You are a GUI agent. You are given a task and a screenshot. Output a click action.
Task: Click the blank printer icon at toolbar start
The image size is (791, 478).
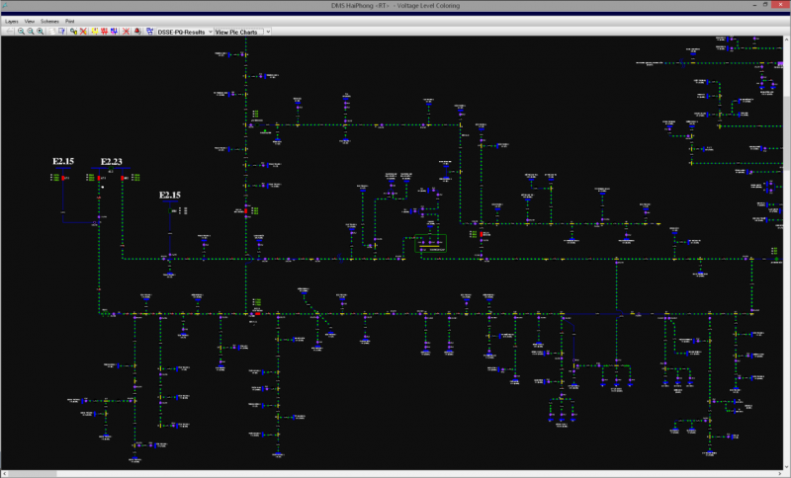(9, 32)
